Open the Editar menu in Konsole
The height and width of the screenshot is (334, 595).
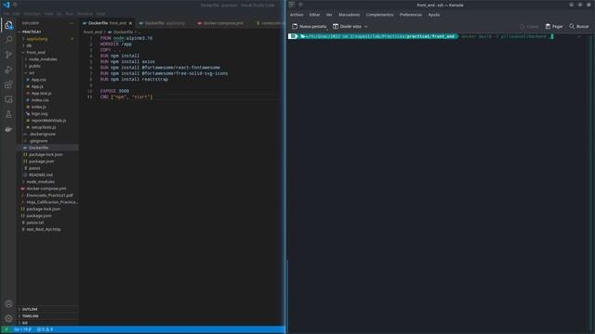pos(314,15)
